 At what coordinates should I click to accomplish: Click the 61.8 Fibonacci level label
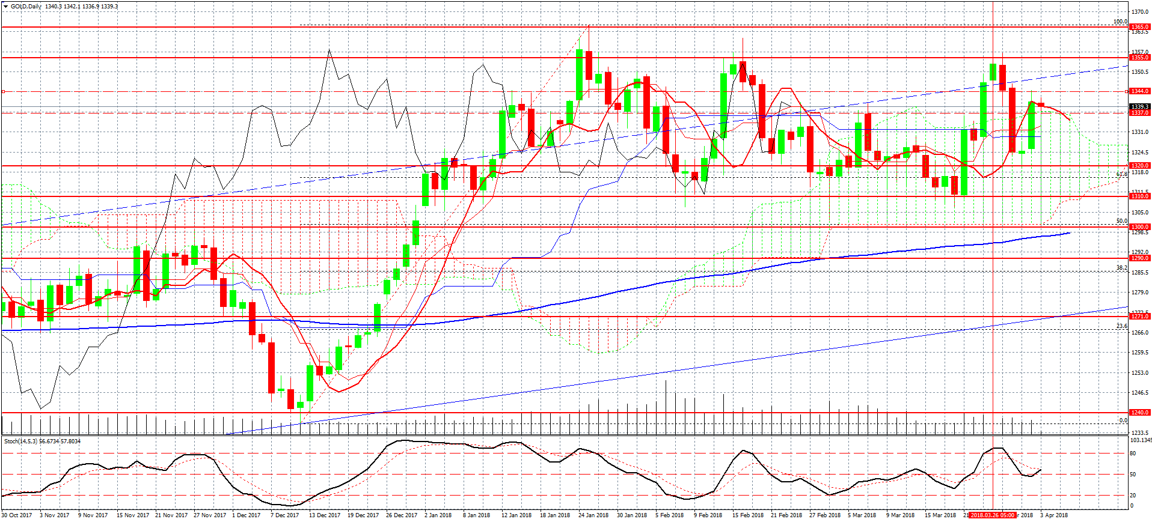(1121, 174)
